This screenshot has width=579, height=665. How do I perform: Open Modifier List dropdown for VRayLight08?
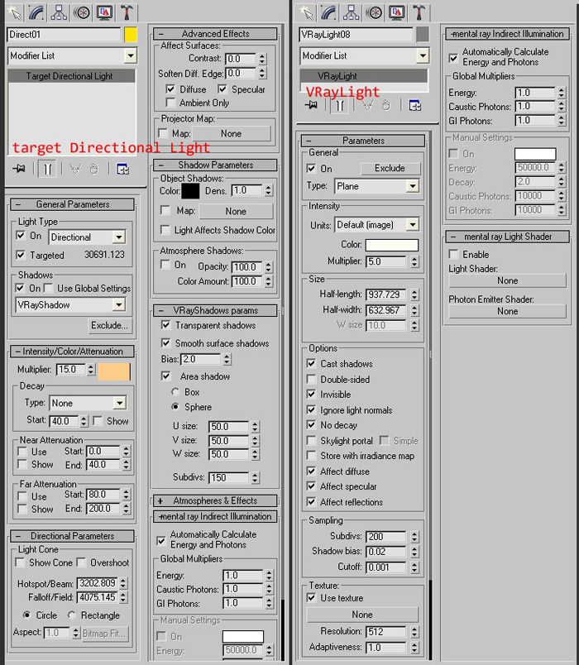[x=423, y=55]
